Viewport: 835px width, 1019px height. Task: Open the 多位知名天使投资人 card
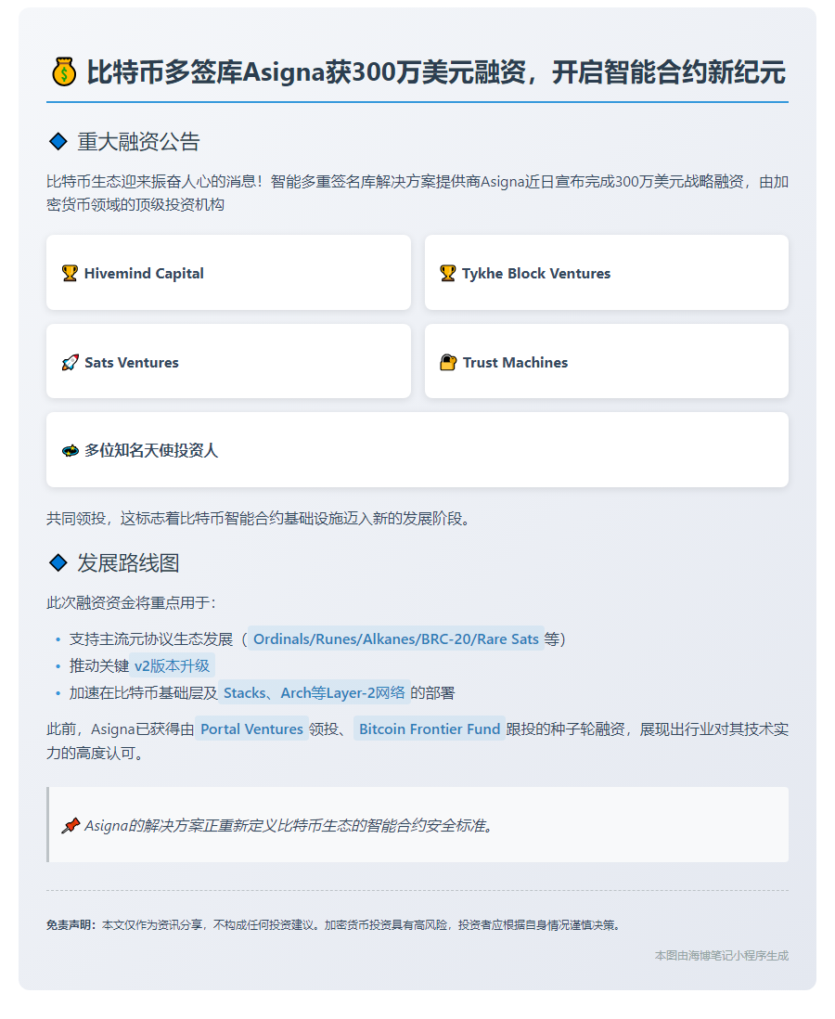417,450
